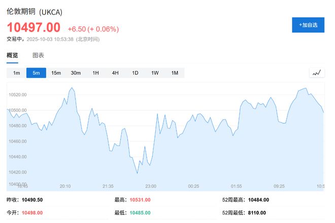The height and width of the screenshot is (223, 335).
Task: Select the 5m timeframe
Action: point(36,73)
